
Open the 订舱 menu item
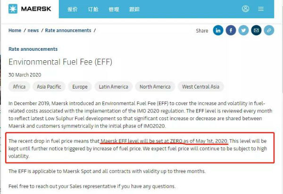(94, 9)
